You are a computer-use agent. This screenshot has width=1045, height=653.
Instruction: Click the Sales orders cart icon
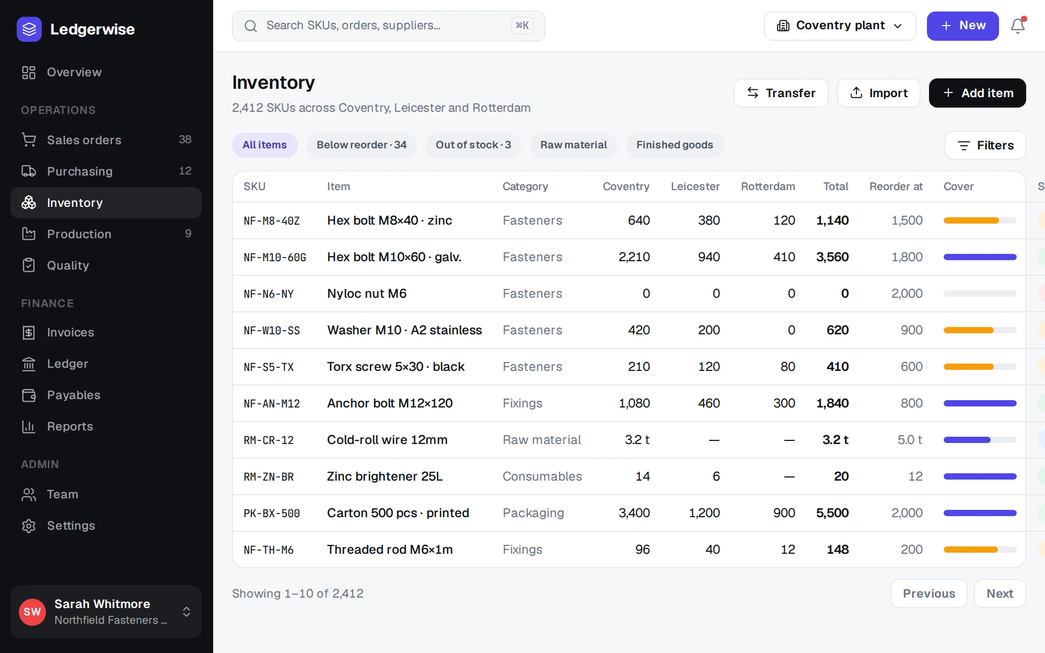point(29,140)
